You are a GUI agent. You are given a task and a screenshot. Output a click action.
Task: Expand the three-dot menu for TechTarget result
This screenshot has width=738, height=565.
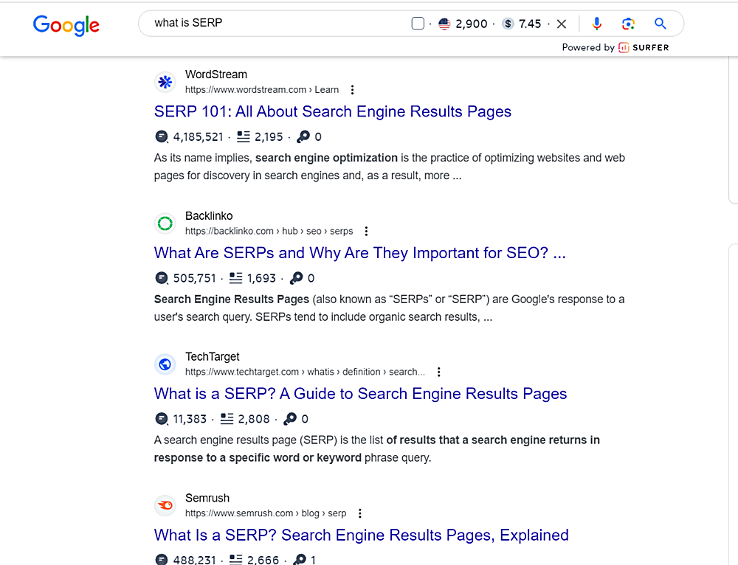click(439, 372)
